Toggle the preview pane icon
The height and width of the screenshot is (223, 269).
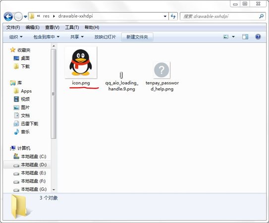(245, 37)
